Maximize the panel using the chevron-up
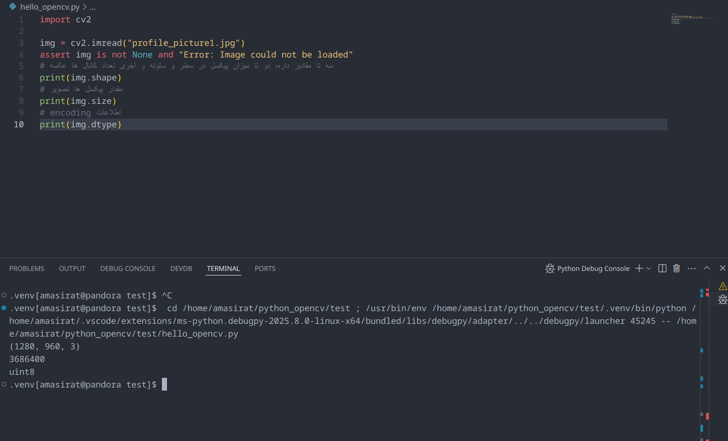 pyautogui.click(x=707, y=268)
